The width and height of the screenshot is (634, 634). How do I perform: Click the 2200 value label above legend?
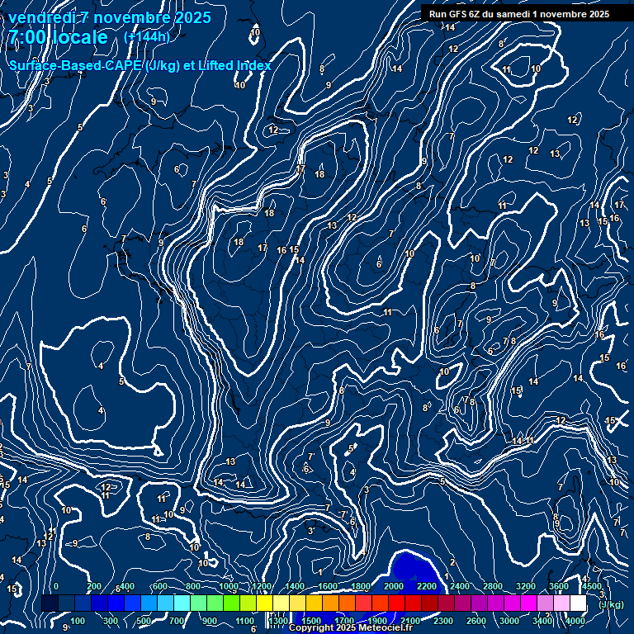pos(427,586)
